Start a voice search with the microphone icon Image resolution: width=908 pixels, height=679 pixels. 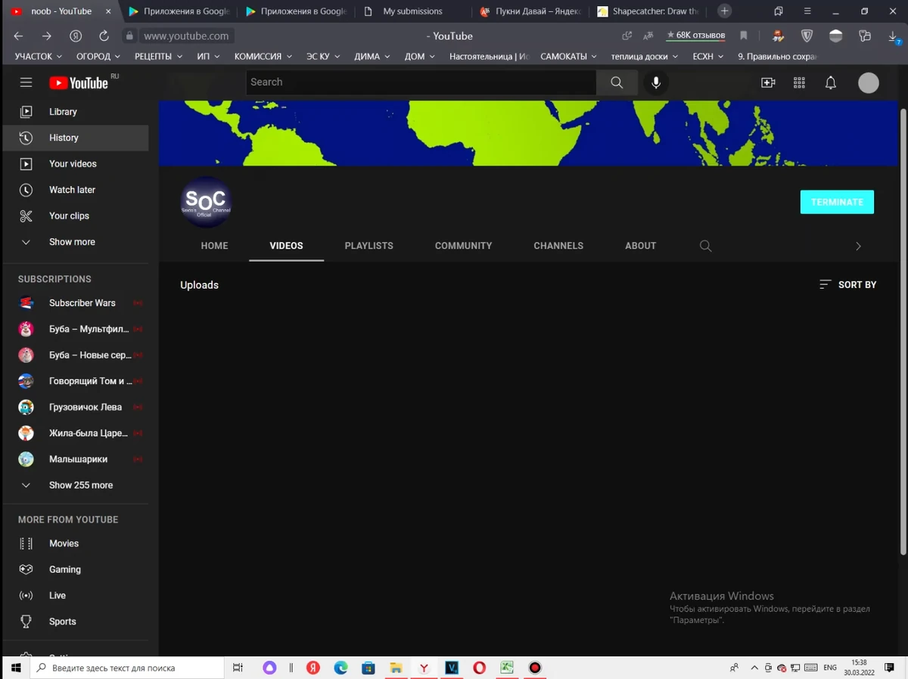[x=655, y=82]
